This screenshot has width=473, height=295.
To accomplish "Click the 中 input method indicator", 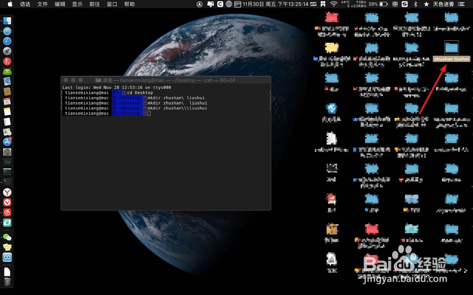I will pos(395,4).
